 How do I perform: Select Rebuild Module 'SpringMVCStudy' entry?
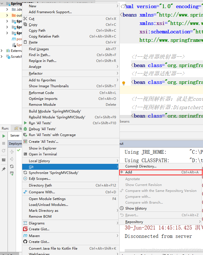71,117
